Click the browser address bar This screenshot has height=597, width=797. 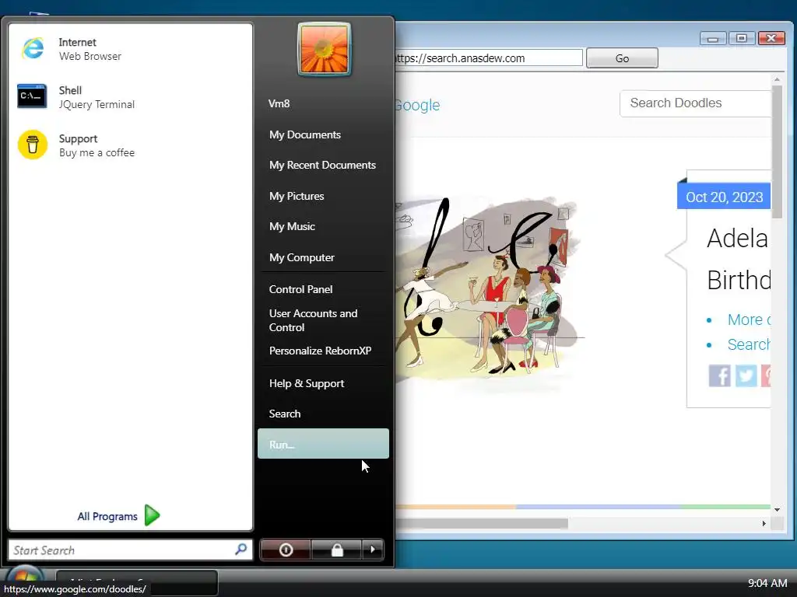(489, 58)
